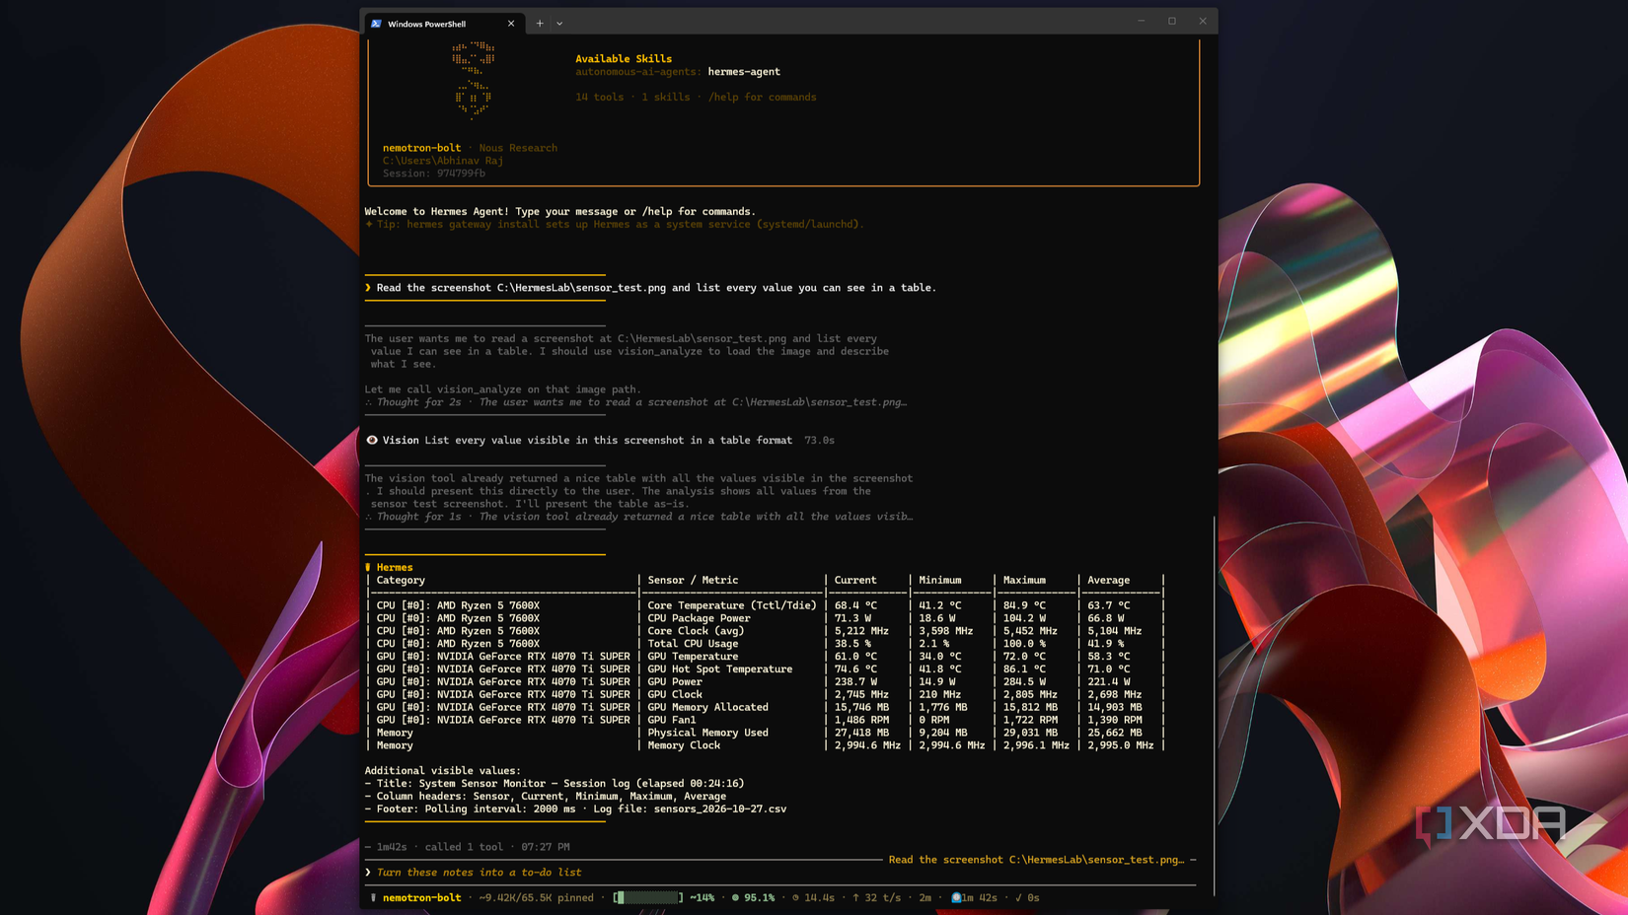This screenshot has width=1628, height=915.
Task: Maximize the terminal window
Action: (x=1172, y=21)
